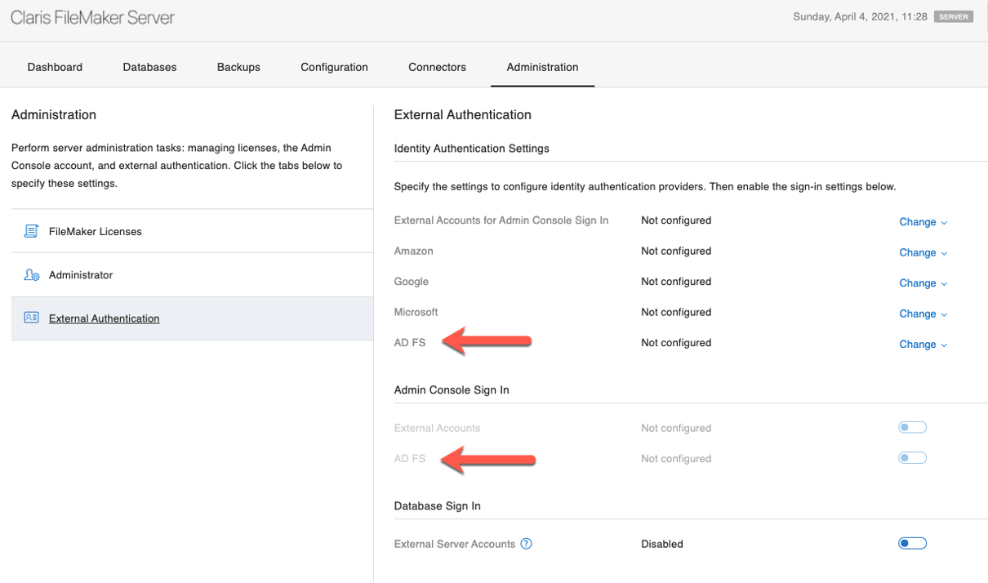The width and height of the screenshot is (988, 583).
Task: Click the Administrator user-gear icon
Action: pyautogui.click(x=31, y=275)
